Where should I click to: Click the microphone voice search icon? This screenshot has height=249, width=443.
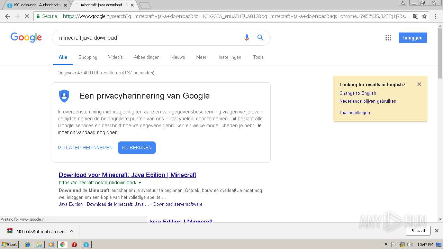pyautogui.click(x=246, y=38)
